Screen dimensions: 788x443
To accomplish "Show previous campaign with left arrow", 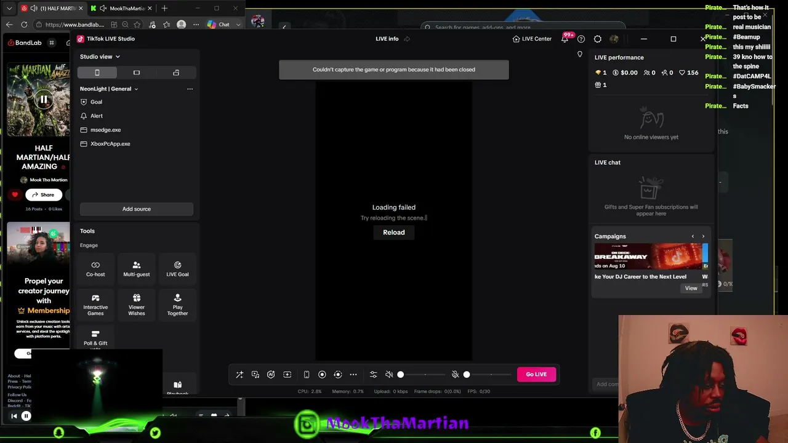I will [x=693, y=236].
